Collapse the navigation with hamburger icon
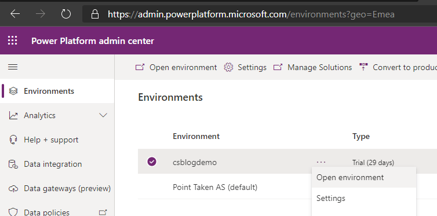 [13, 67]
